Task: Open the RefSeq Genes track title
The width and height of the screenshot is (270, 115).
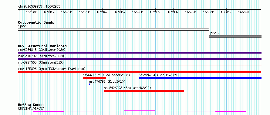Action: [31, 105]
